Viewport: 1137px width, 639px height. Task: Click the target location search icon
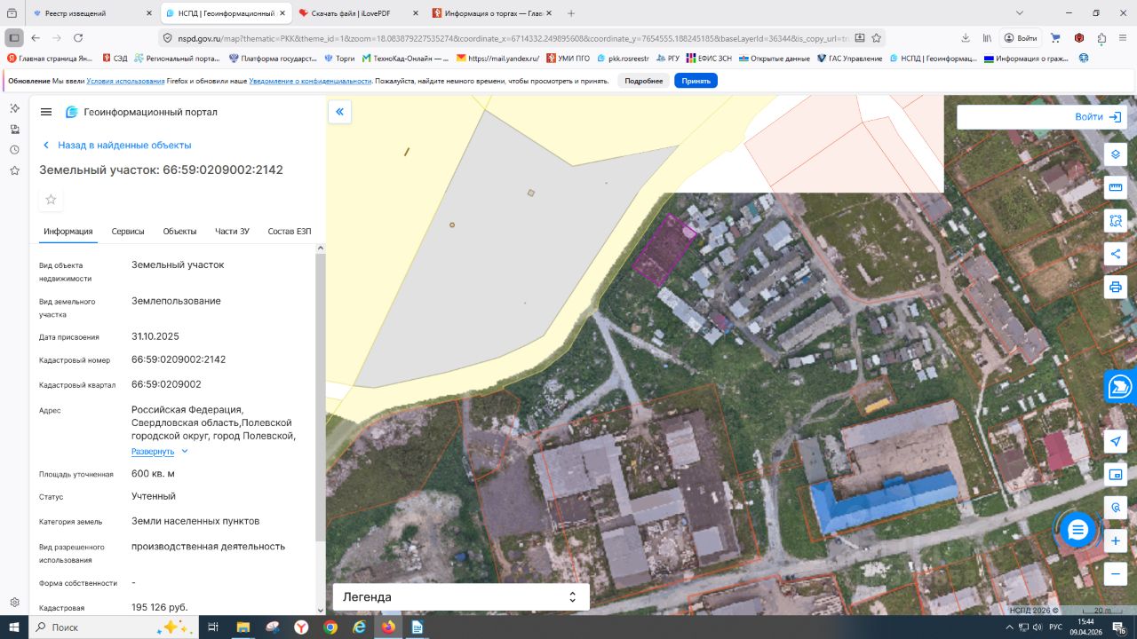[x=1116, y=508]
